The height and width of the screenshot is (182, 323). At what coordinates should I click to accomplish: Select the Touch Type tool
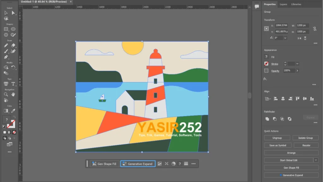point(6,84)
